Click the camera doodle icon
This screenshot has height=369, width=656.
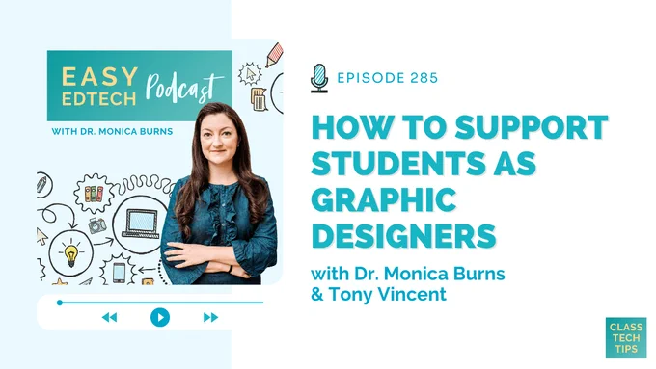tap(97, 226)
